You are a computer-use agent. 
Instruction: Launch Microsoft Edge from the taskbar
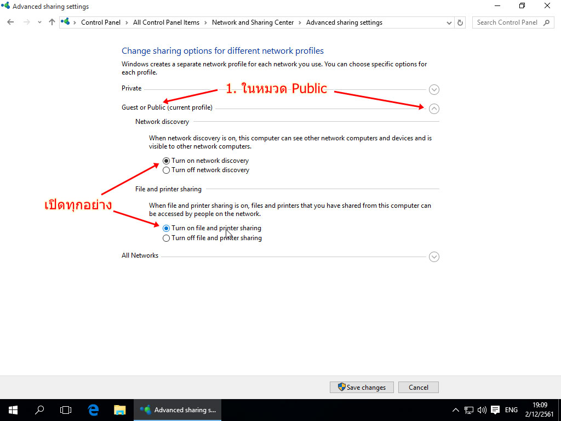pos(93,409)
